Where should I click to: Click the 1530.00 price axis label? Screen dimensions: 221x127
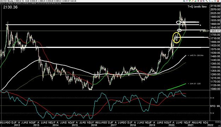(x=215, y=53)
